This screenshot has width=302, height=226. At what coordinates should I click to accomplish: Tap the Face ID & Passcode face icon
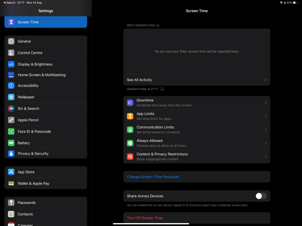coord(11,131)
